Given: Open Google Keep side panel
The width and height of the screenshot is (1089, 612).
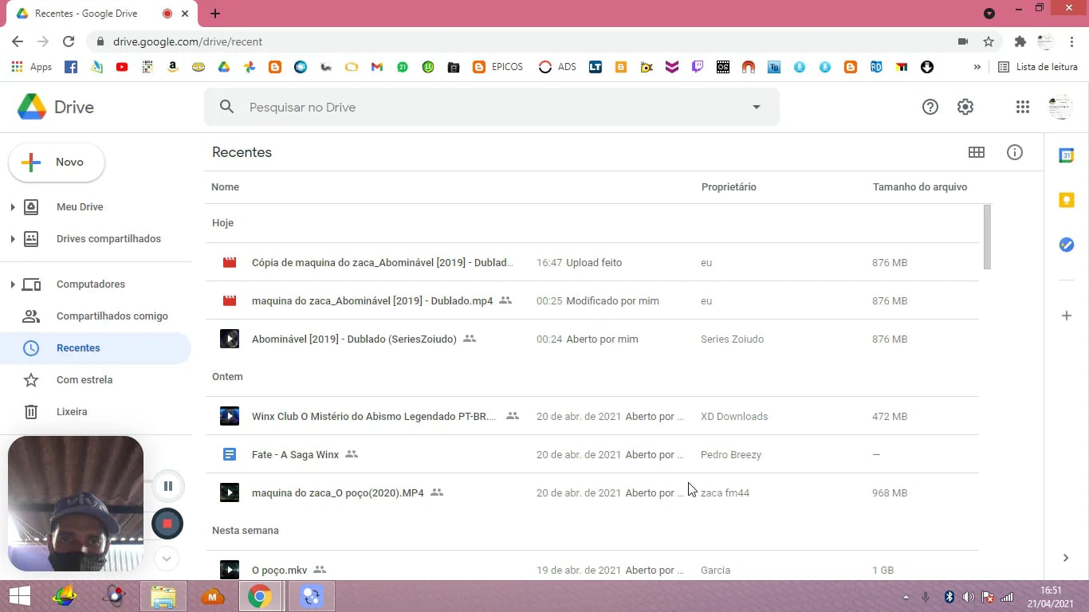Looking at the screenshot, I should pyautogui.click(x=1066, y=200).
